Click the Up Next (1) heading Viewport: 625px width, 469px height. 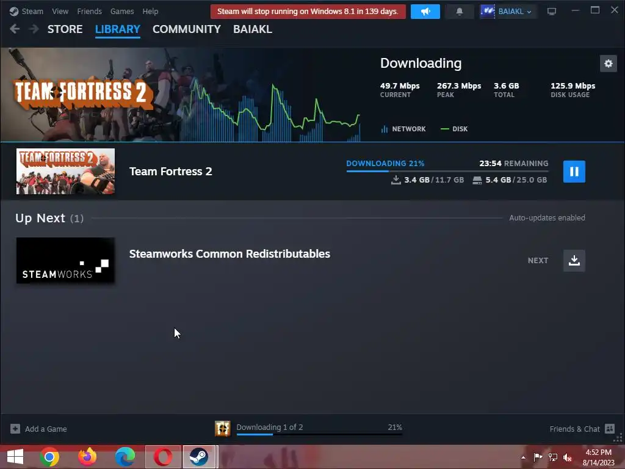click(49, 218)
